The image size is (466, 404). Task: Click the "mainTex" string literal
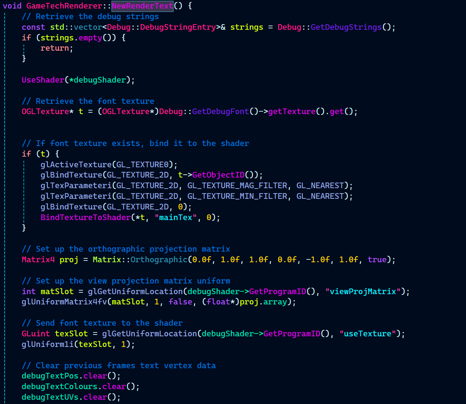tap(176, 218)
